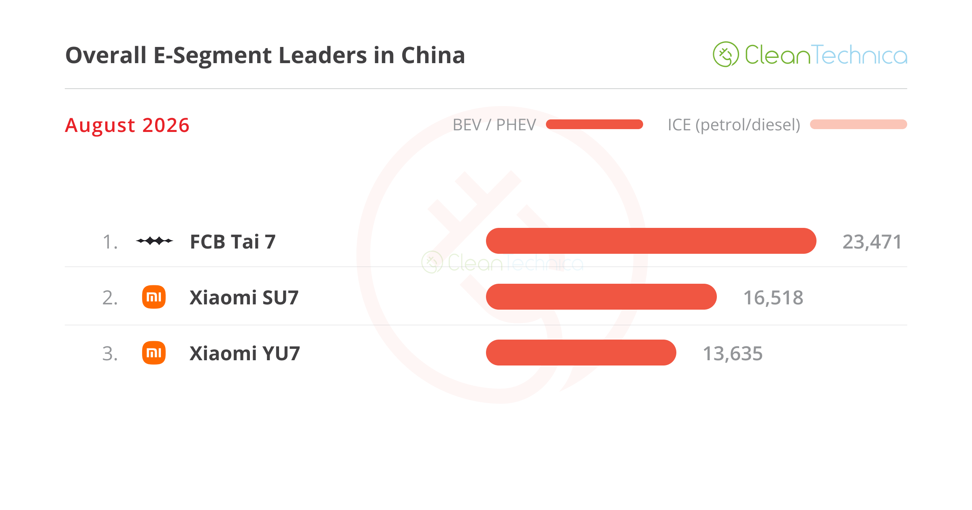Click the ICE (petrol/diesel) legend label

tap(734, 125)
